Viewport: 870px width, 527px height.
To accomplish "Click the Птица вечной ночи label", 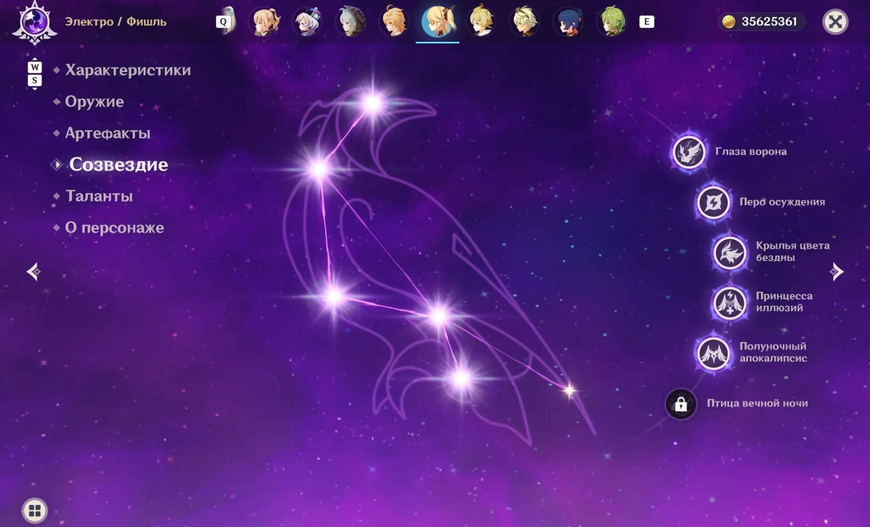I will [757, 403].
